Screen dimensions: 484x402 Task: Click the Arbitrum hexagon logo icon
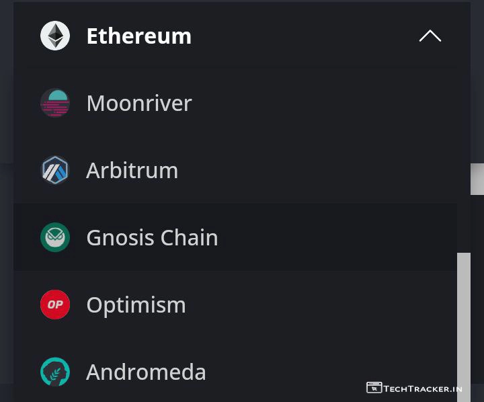coord(55,170)
